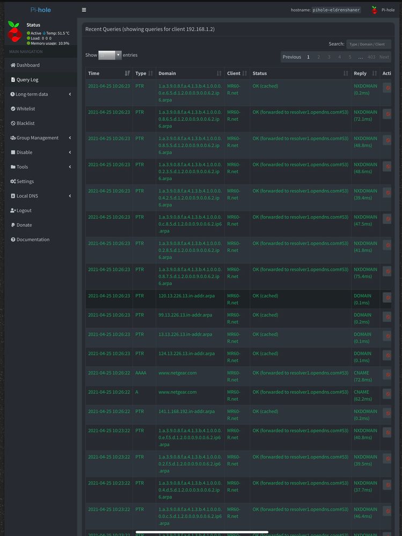Expand the Disable submenu
The image size is (402, 536).
click(x=40, y=152)
